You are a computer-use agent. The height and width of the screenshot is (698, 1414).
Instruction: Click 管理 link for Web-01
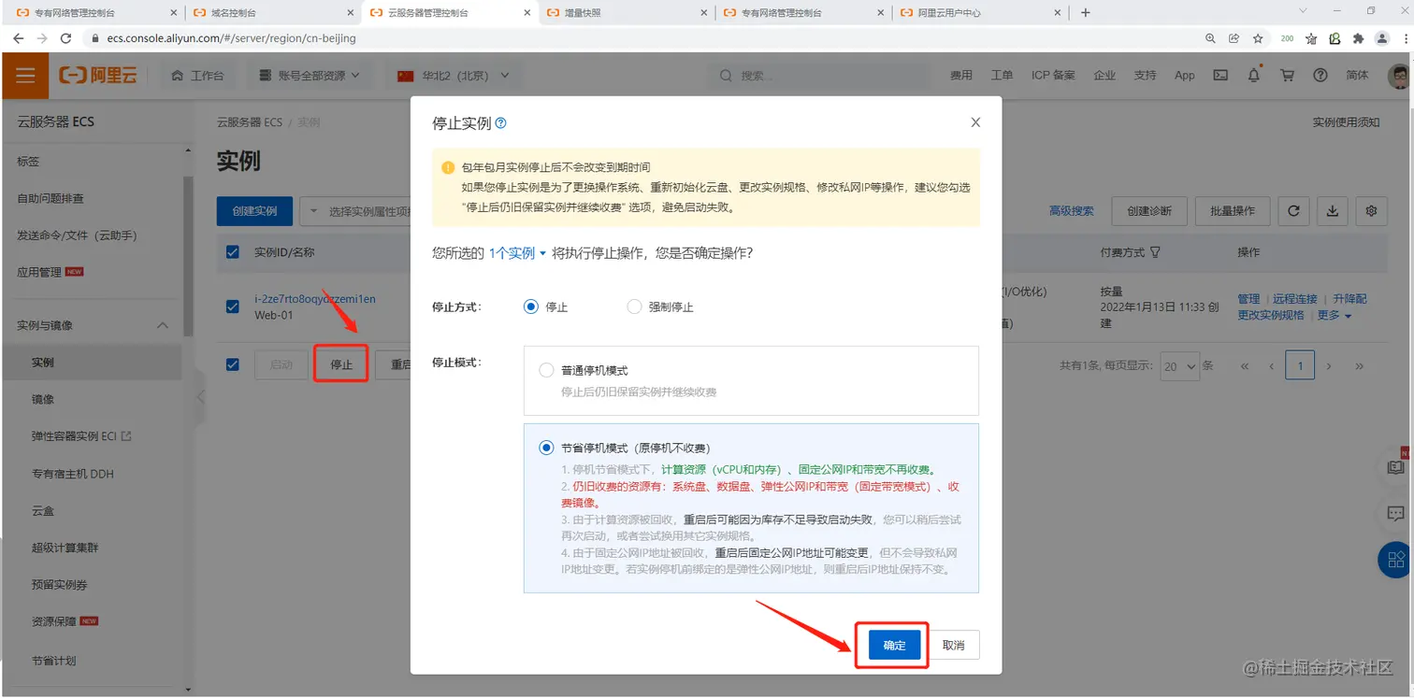click(1248, 299)
